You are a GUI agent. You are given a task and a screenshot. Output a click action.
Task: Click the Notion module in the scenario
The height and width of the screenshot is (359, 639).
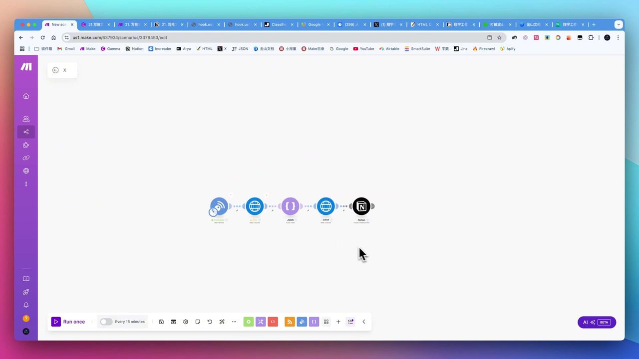tap(361, 206)
